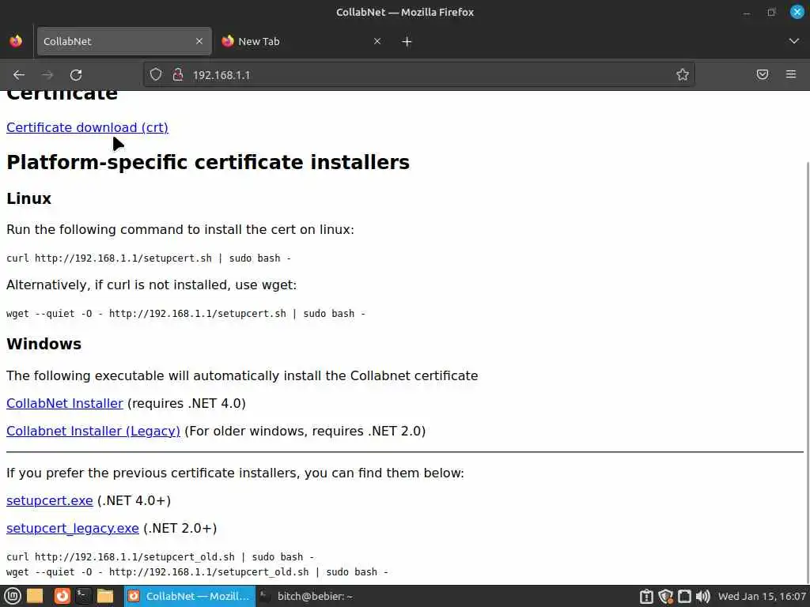Open a new tab with plus button

coord(407,42)
